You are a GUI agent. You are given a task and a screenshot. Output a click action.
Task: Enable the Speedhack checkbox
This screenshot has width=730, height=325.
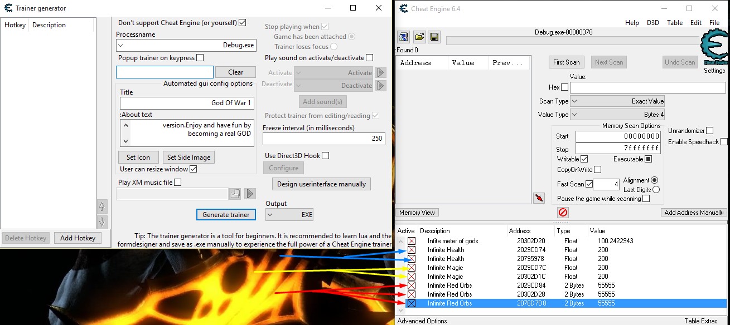(x=724, y=142)
